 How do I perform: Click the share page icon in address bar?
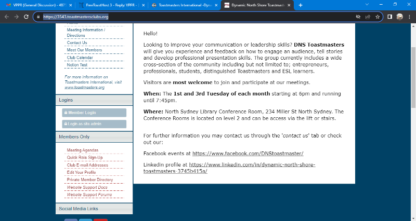point(368,17)
